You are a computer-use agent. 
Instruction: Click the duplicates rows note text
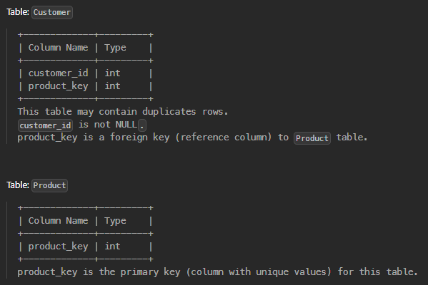123,112
